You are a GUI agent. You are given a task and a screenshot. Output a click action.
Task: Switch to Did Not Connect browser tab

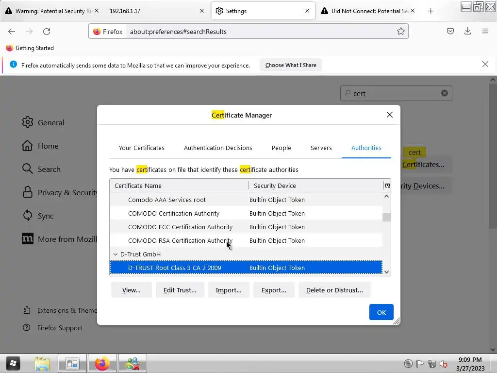(x=368, y=11)
